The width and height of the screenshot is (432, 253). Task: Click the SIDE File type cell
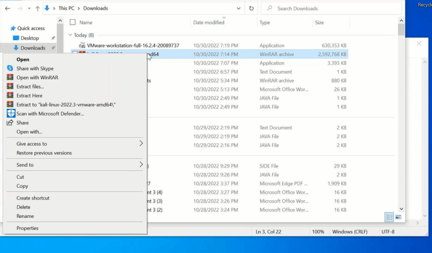[x=269, y=166]
